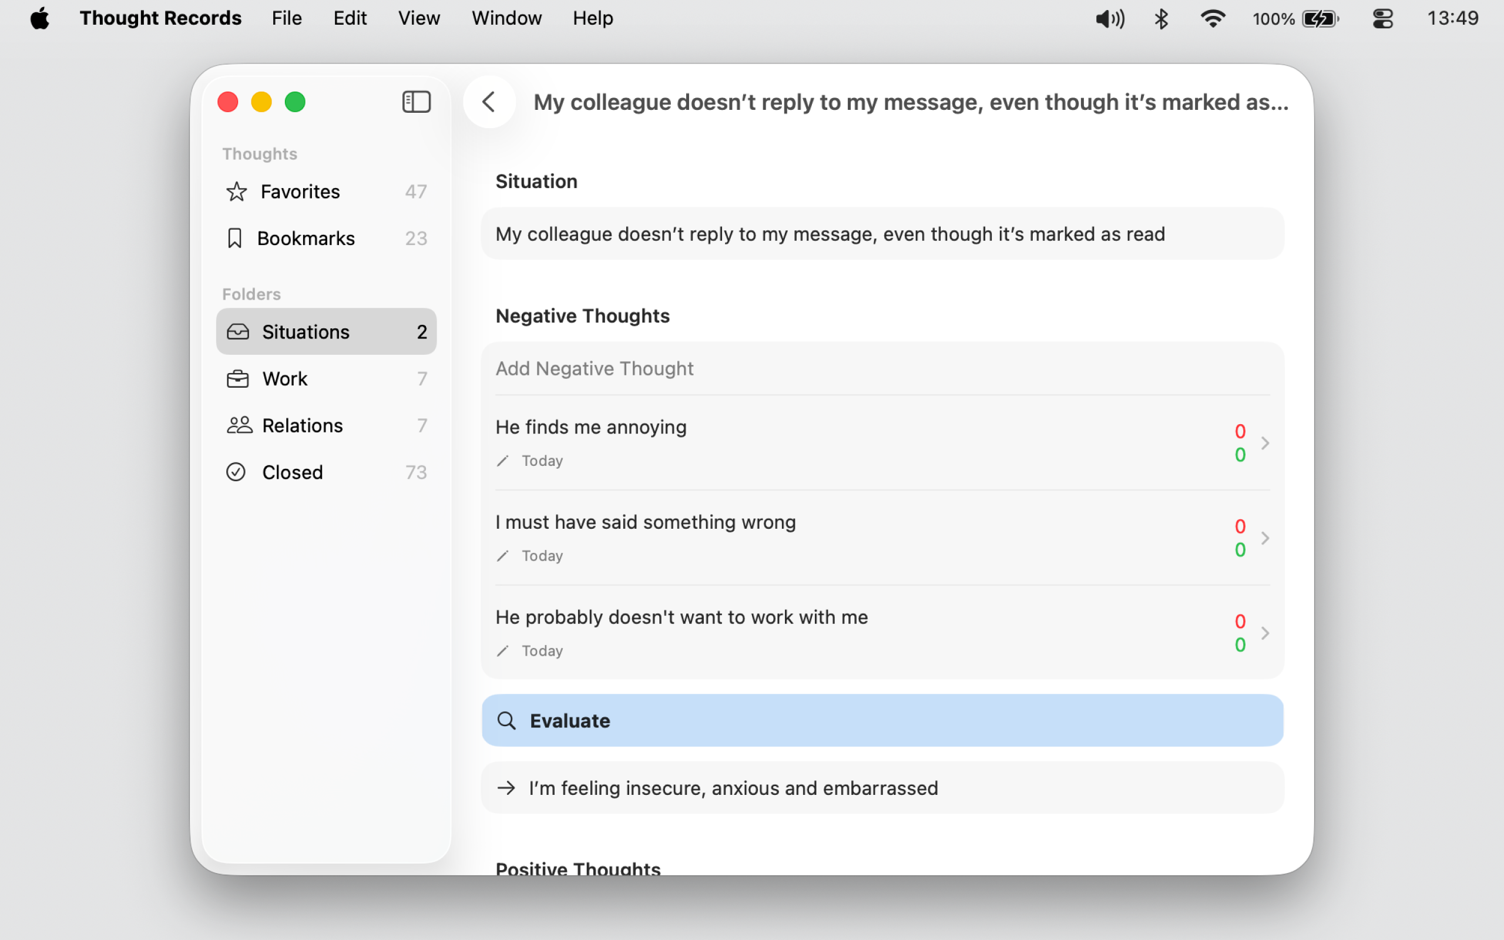This screenshot has height=940, width=1504.
Task: Click the Favorites count 47
Action: pyautogui.click(x=416, y=192)
